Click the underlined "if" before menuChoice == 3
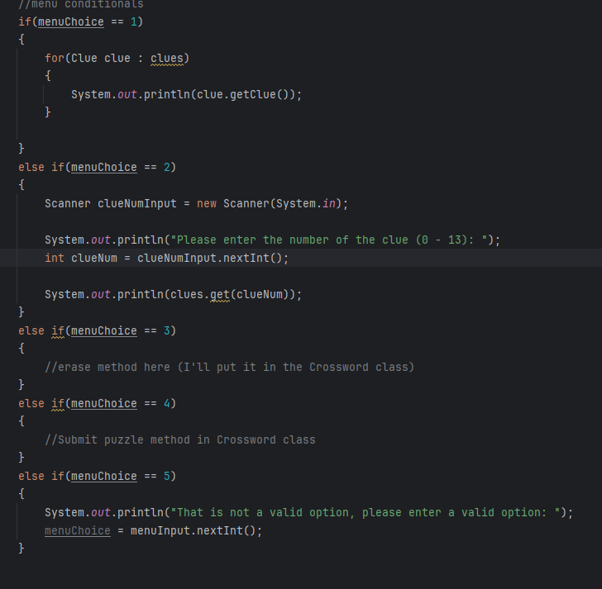602x589 pixels. click(58, 330)
